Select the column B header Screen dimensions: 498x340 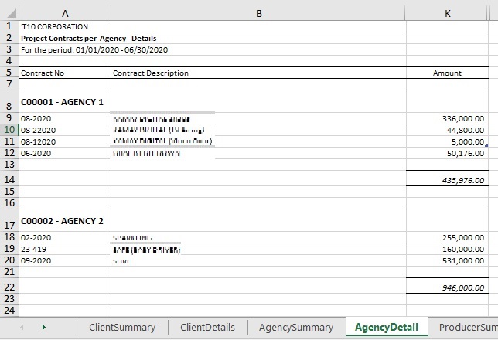[258, 13]
